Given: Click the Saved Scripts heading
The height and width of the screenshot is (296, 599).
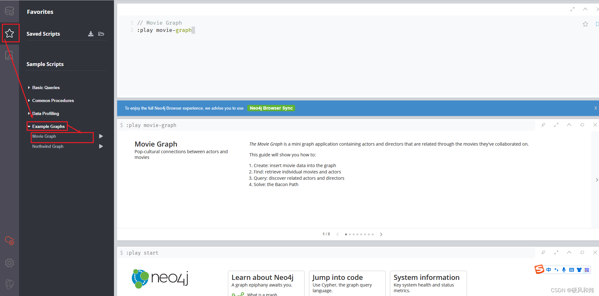Looking at the screenshot, I should pyautogui.click(x=43, y=34).
